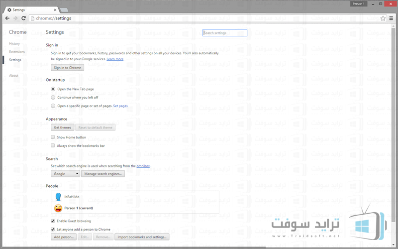Select Open the New Tab page option

click(53, 89)
